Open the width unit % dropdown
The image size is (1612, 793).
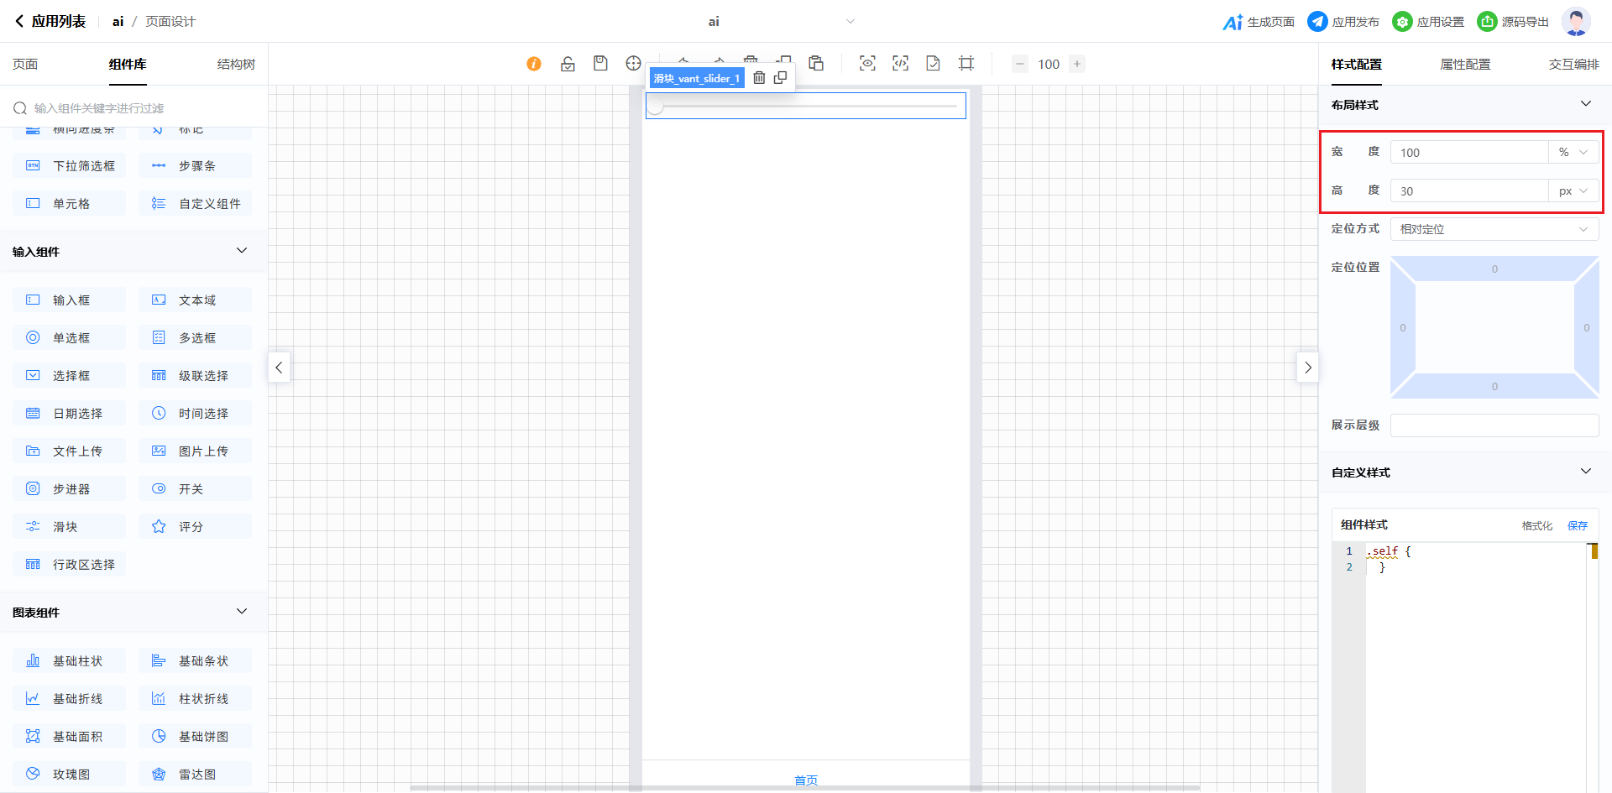(x=1573, y=153)
